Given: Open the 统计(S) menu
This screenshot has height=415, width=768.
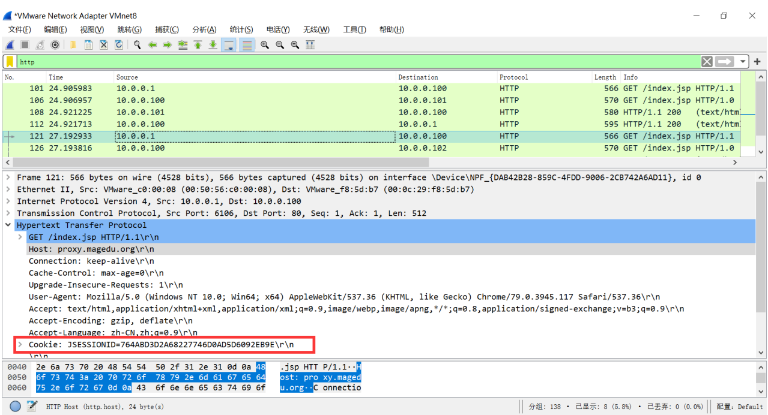Looking at the screenshot, I should [x=241, y=29].
